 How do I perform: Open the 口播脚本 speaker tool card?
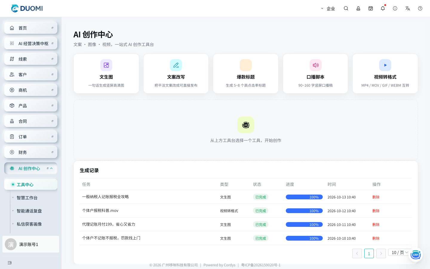click(x=315, y=74)
